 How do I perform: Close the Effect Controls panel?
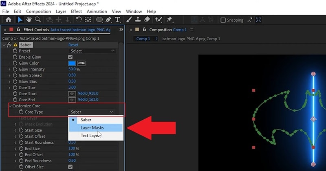5,30
